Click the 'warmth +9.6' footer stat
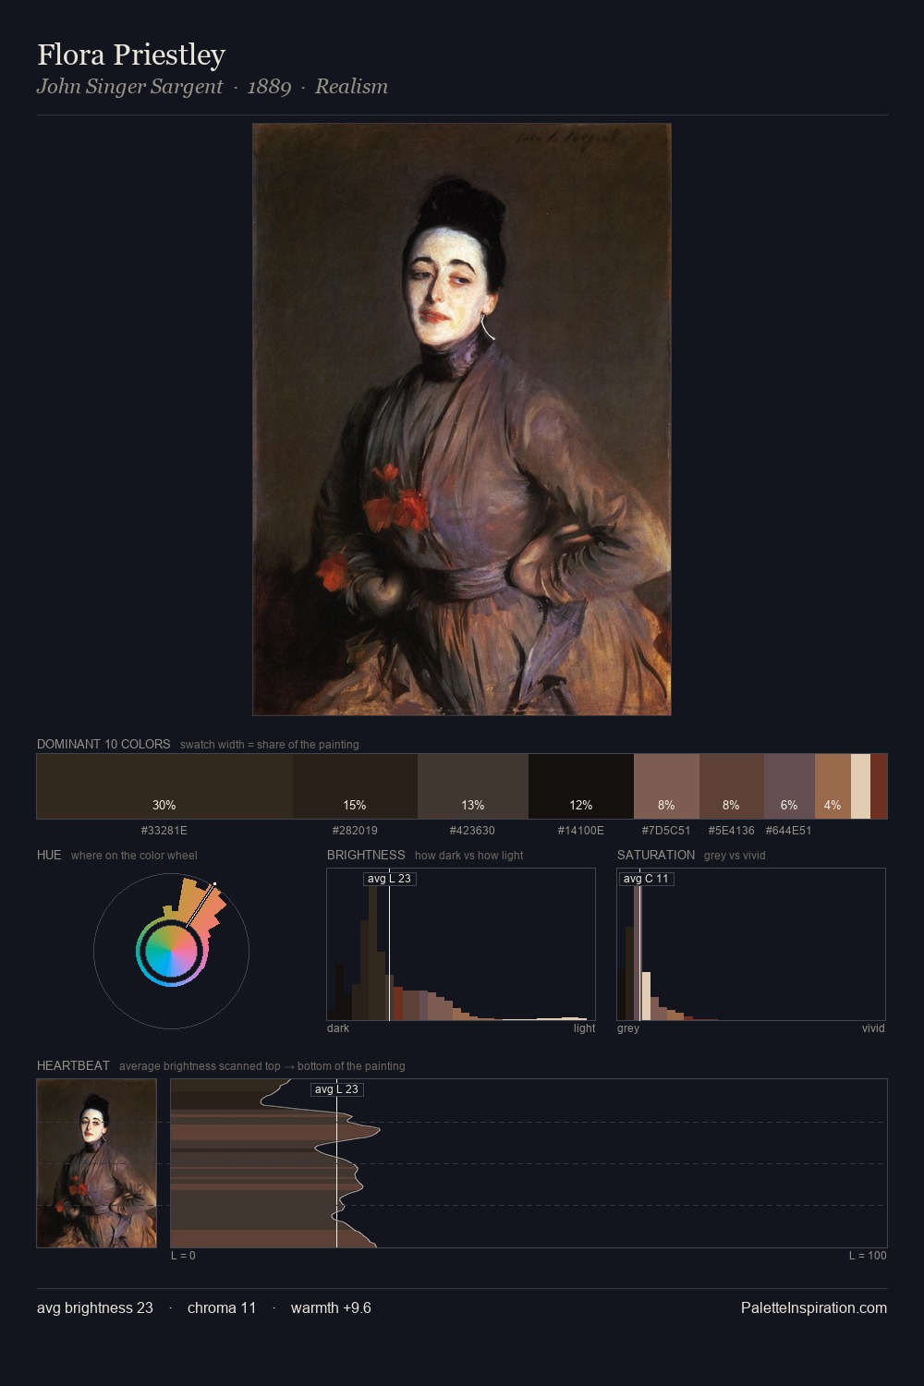This screenshot has width=924, height=1386. 331,1307
